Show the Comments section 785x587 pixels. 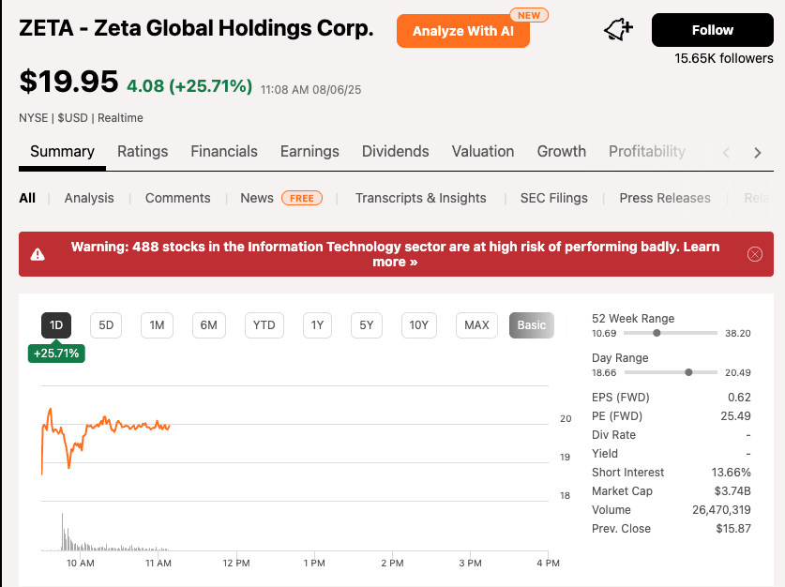pos(177,198)
